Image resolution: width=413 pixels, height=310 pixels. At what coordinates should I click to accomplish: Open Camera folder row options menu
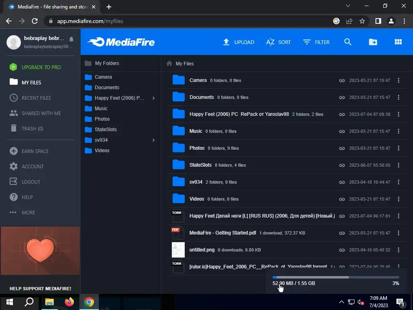pyautogui.click(x=398, y=80)
